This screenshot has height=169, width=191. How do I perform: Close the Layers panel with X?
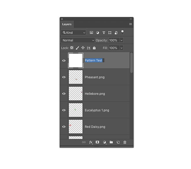click(x=62, y=19)
